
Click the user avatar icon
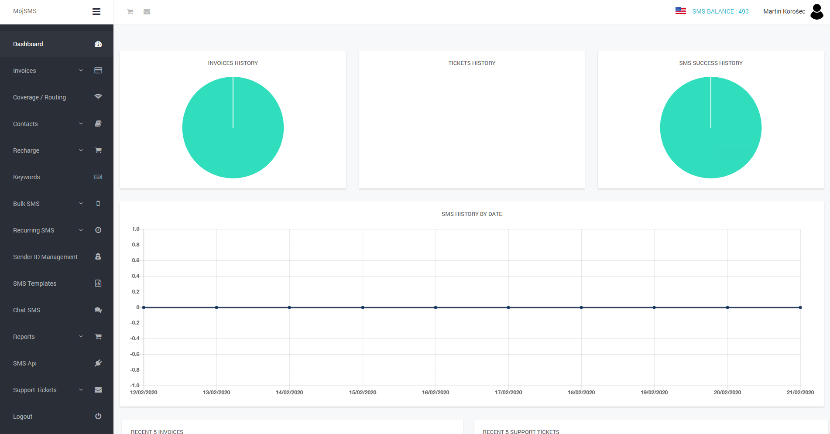816,12
